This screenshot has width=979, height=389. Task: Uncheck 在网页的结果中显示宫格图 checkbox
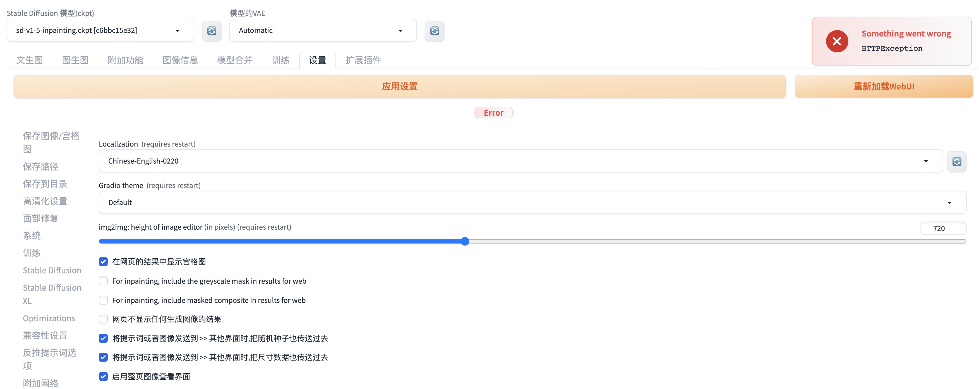pyautogui.click(x=103, y=261)
